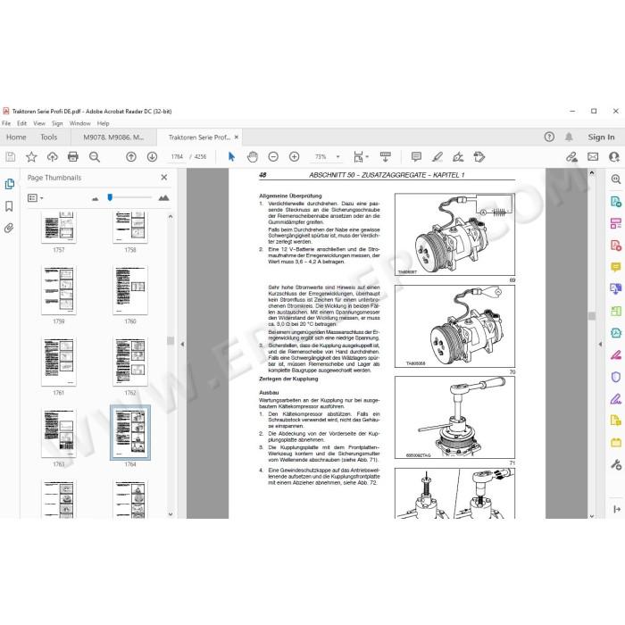Open the Page Thumbnails pane icon
Viewport: 625px width, 625px height.
click(x=9, y=184)
